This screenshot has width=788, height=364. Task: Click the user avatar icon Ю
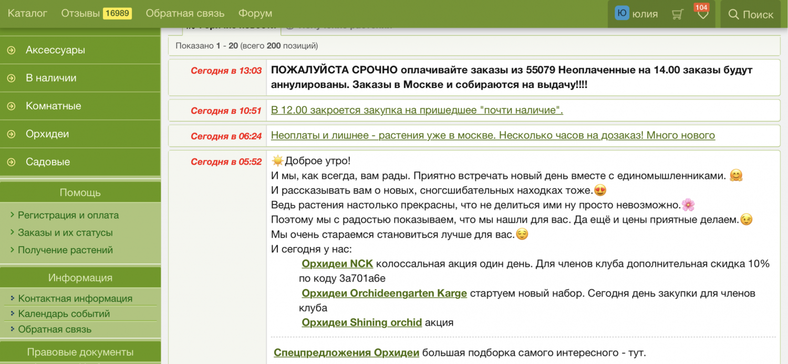tap(622, 14)
